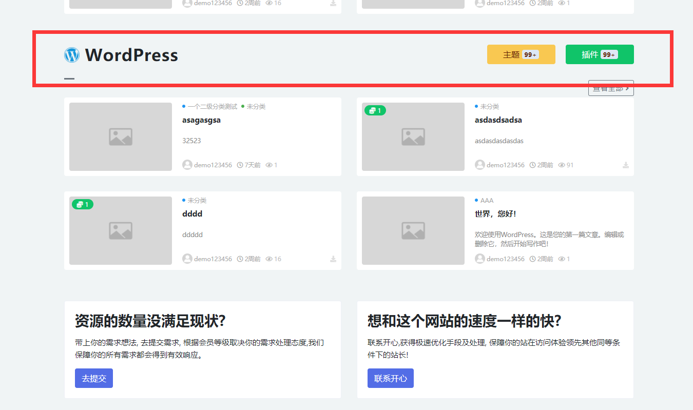
Task: Click the asdasdsadsa placeholder thumbnail
Action: tap(413, 136)
